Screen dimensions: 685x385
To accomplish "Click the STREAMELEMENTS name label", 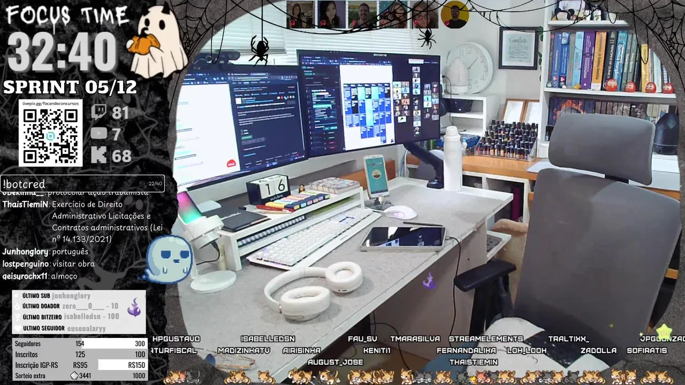I will (486, 339).
